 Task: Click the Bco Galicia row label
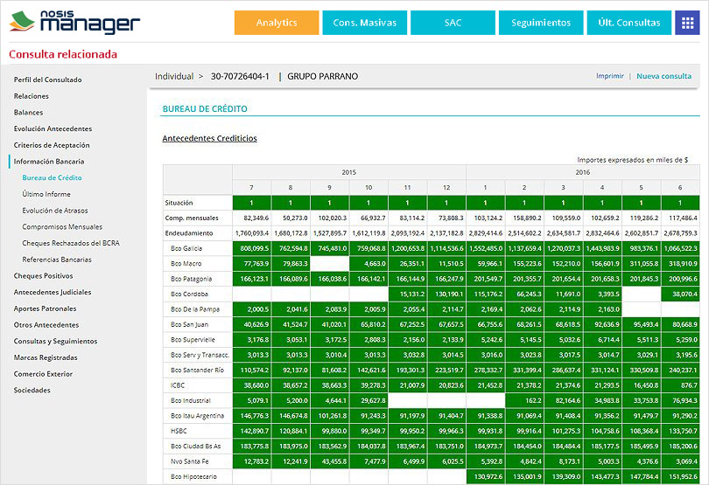[186, 248]
